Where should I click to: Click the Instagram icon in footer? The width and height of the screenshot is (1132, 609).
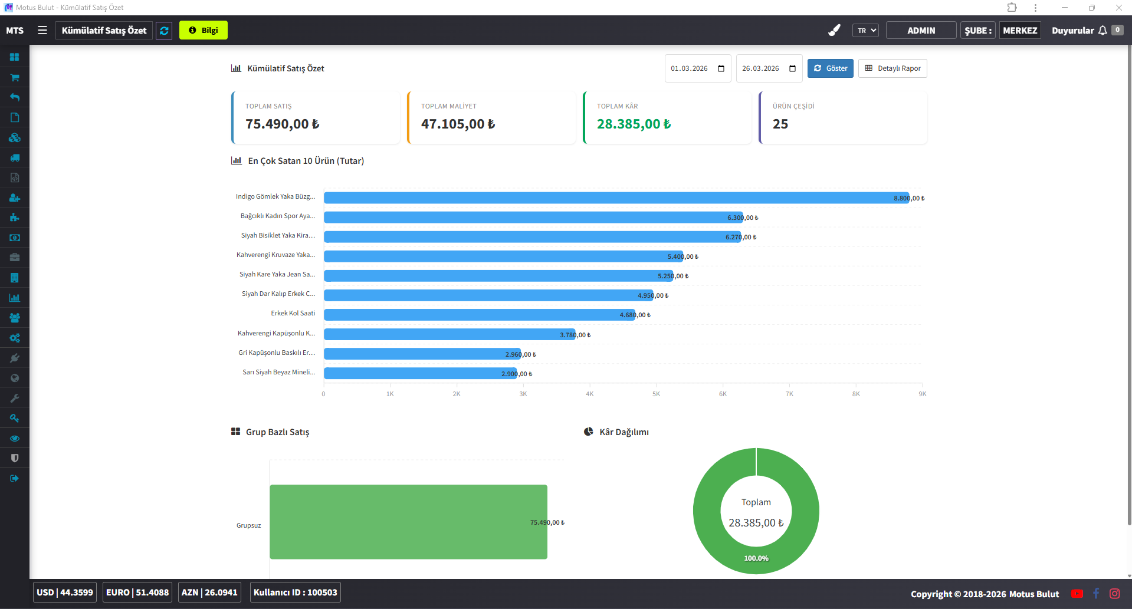pyautogui.click(x=1114, y=594)
